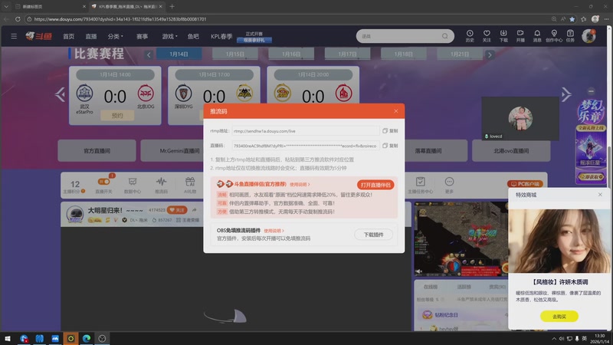Viewport: 613px width, 345px height.
Task: Click 去购买 button in 特效商城
Action: tap(559, 316)
